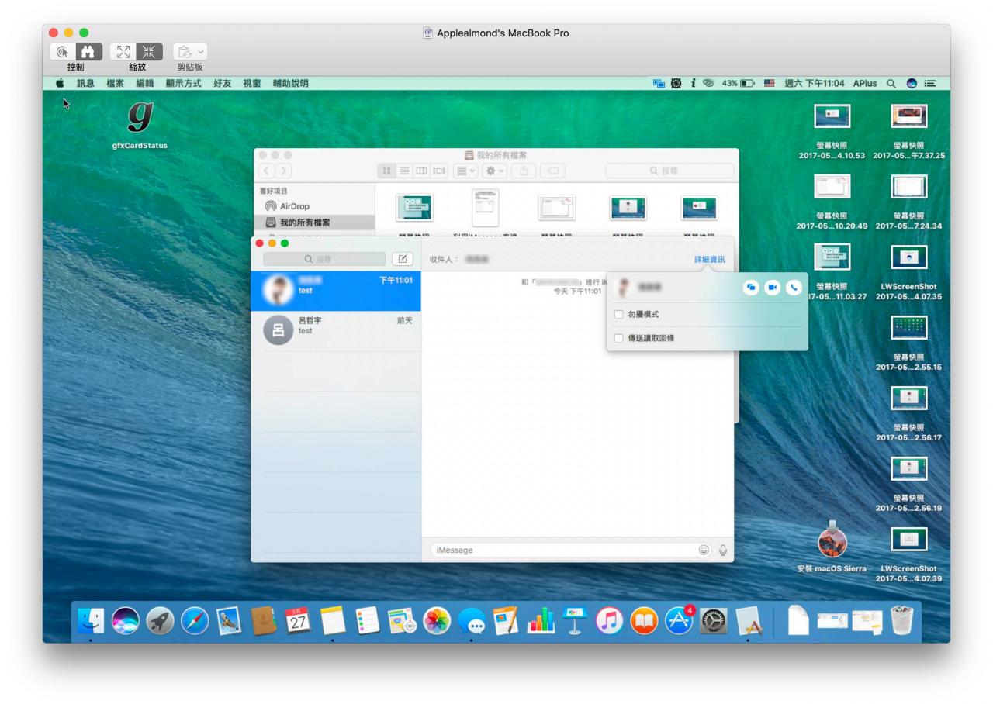The image size is (993, 704).
Task: Open the Trash in the Dock
Action: pyautogui.click(x=902, y=620)
